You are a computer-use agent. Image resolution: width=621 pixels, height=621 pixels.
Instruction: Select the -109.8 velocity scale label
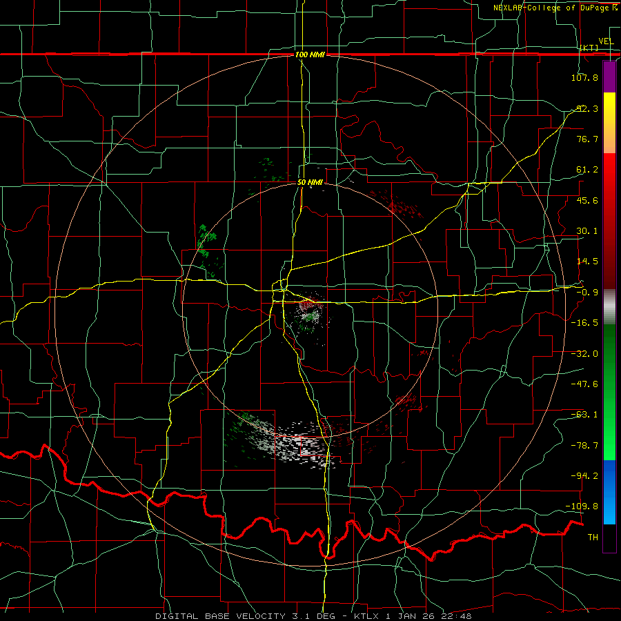point(582,506)
